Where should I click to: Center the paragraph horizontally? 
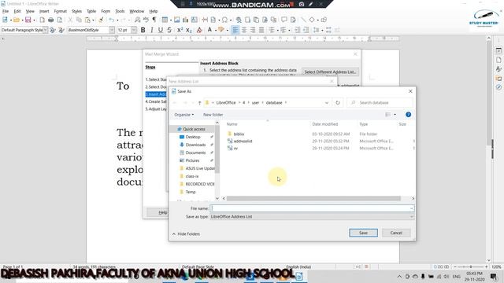(244, 30)
